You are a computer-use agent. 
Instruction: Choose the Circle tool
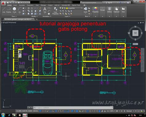click(x=14, y=10)
